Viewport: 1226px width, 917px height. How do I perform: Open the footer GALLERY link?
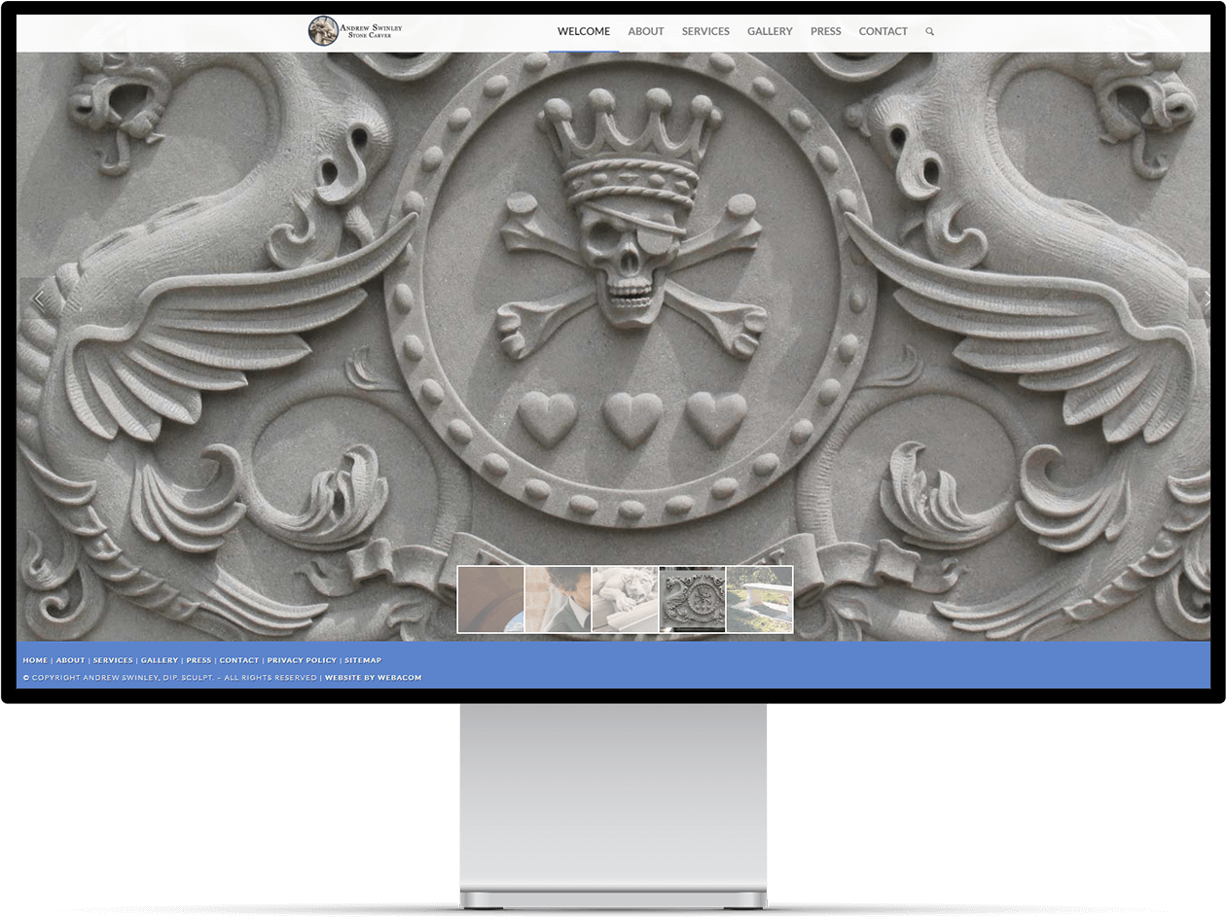point(160,660)
